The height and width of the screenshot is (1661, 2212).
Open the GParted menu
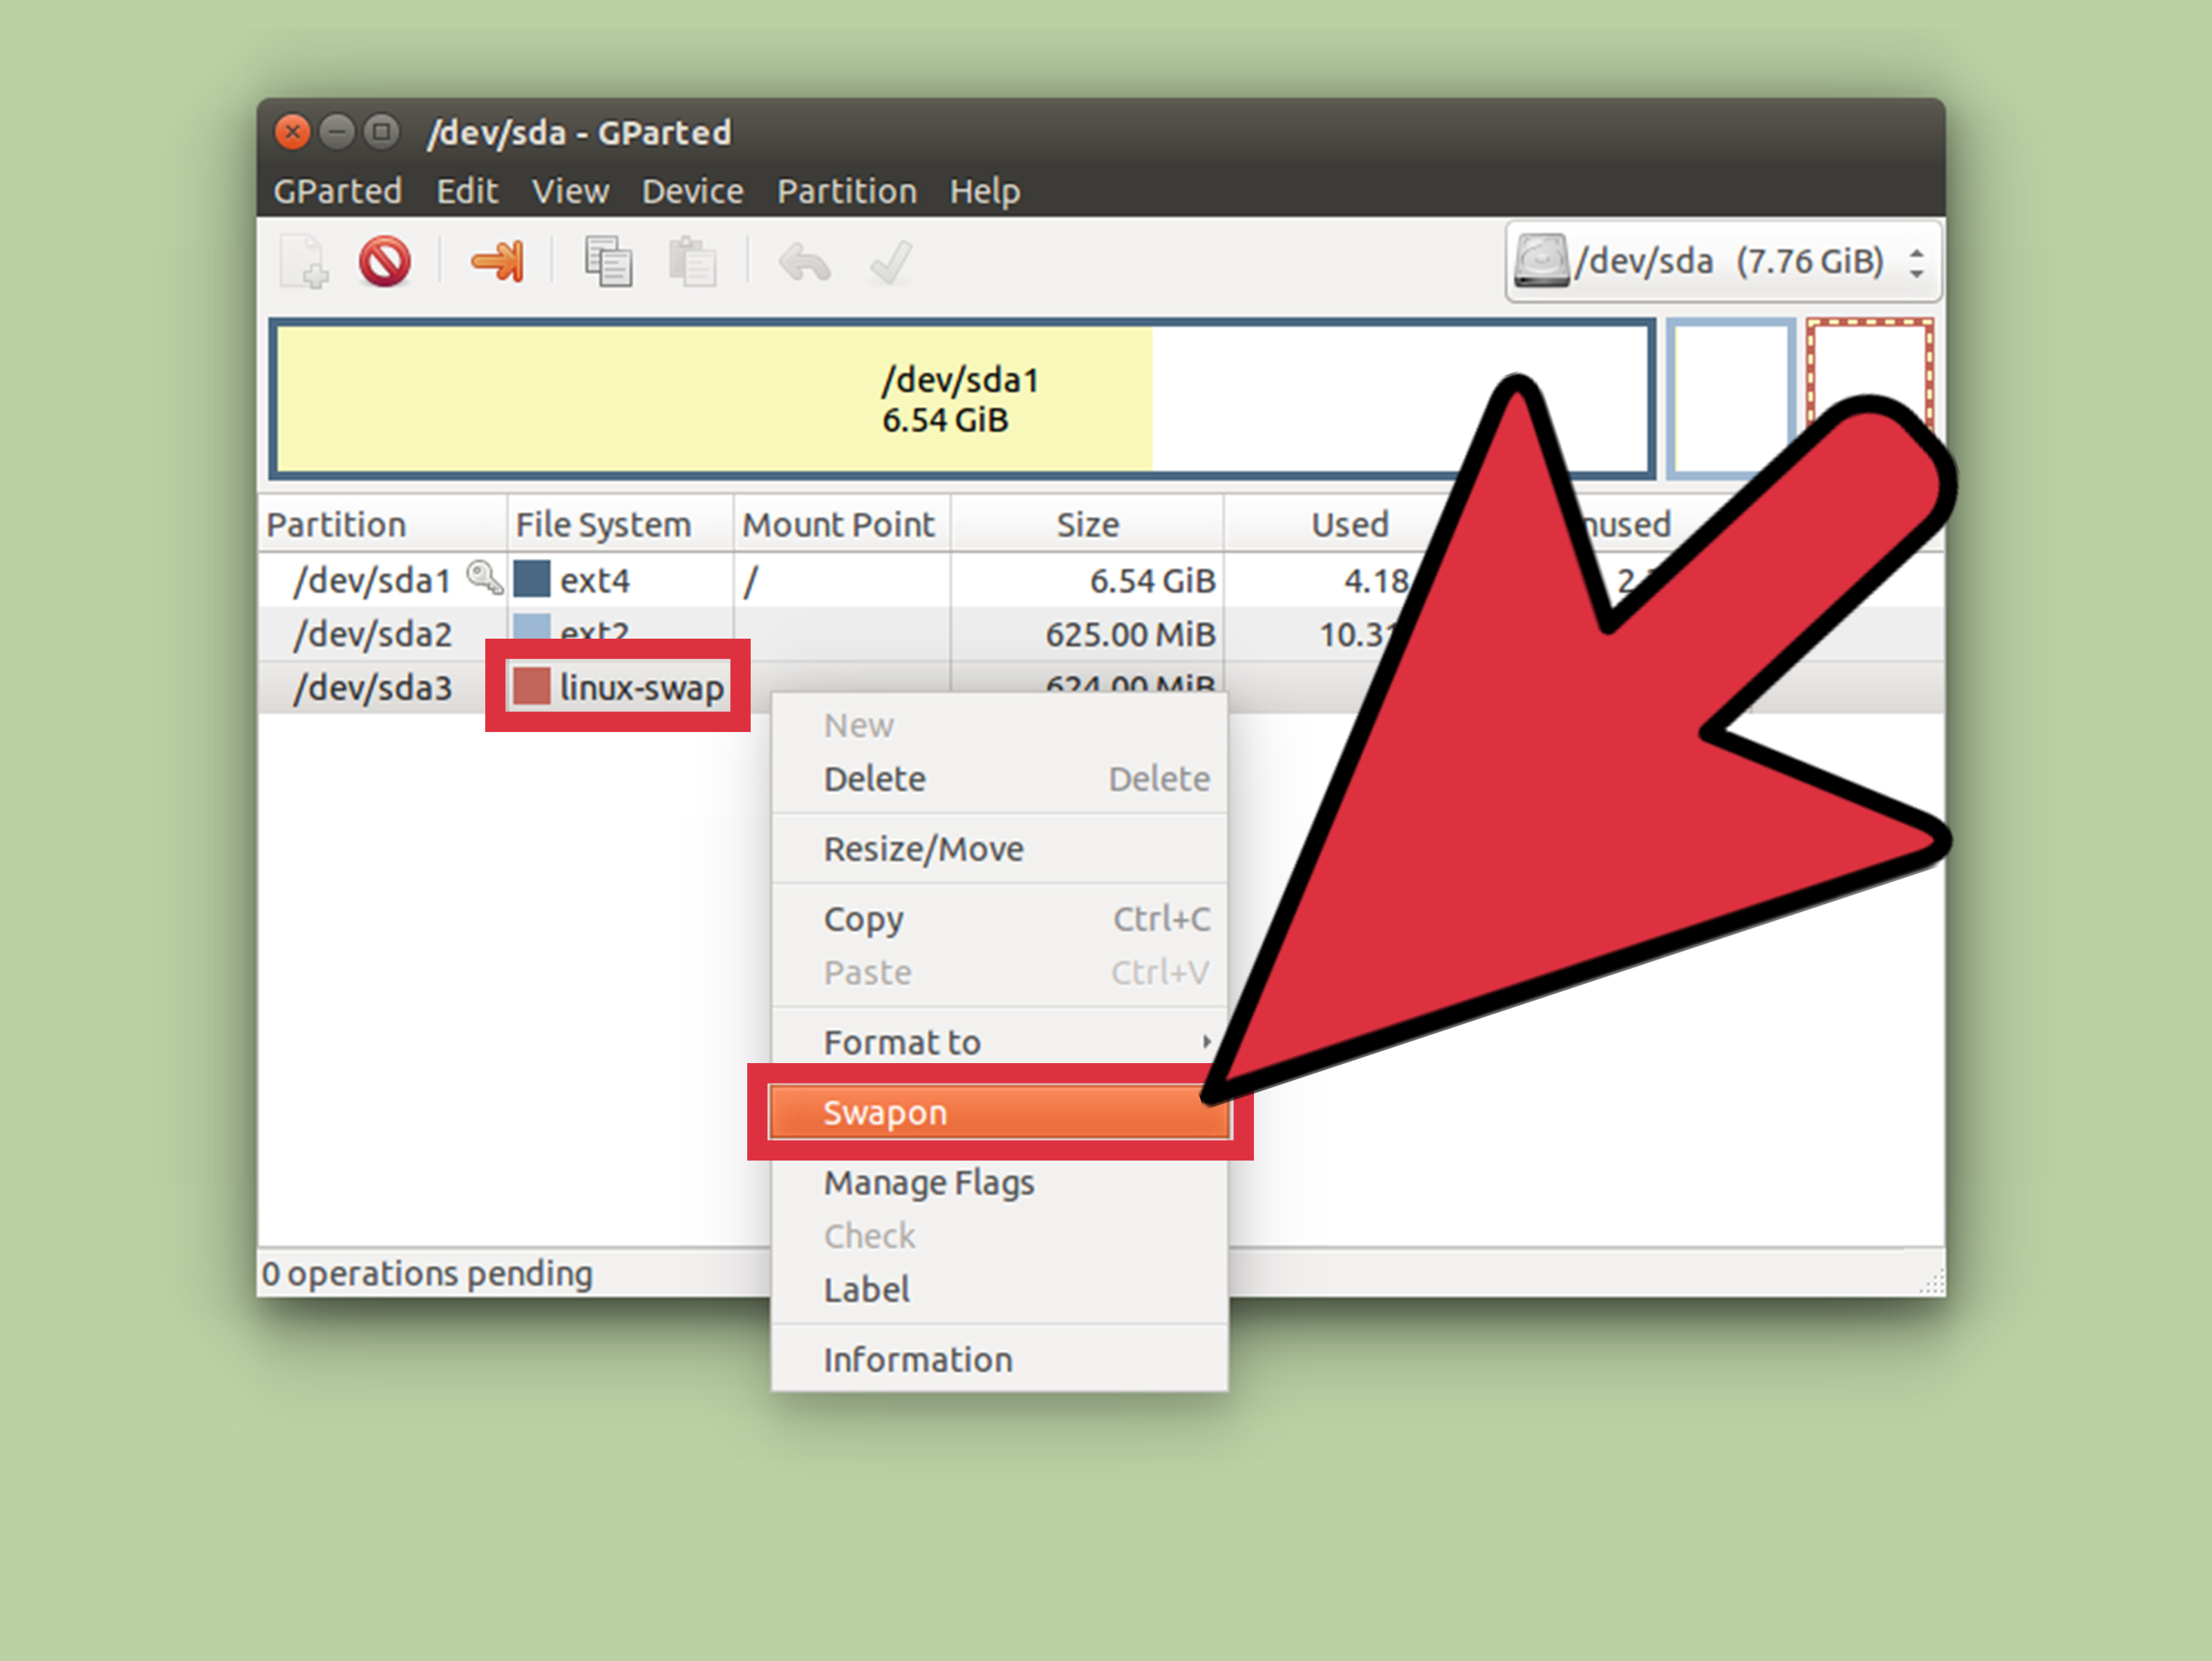338,191
